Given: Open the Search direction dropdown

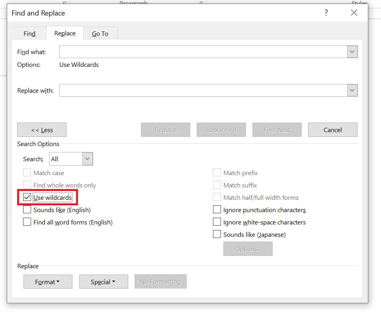Looking at the screenshot, I should [x=88, y=159].
